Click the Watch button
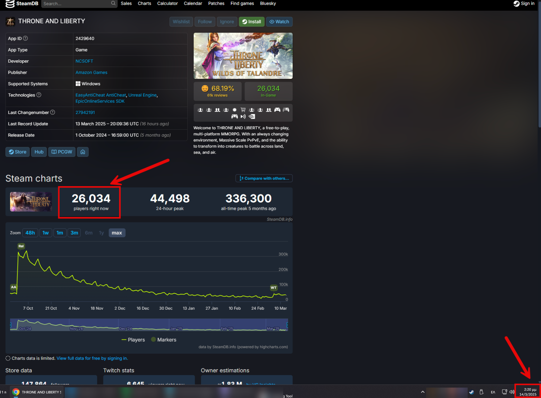 coord(279,22)
